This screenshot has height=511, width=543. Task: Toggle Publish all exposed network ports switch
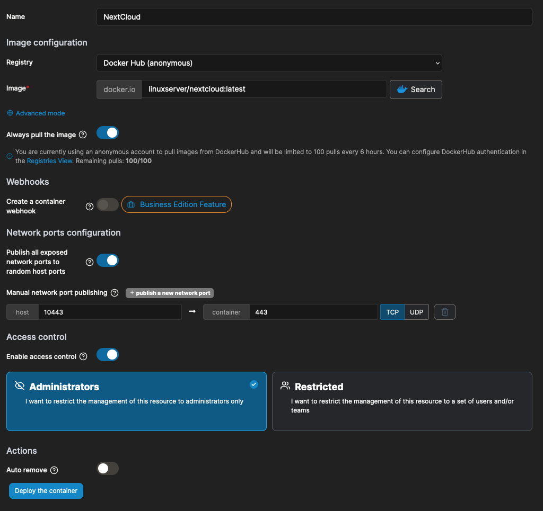click(x=107, y=261)
